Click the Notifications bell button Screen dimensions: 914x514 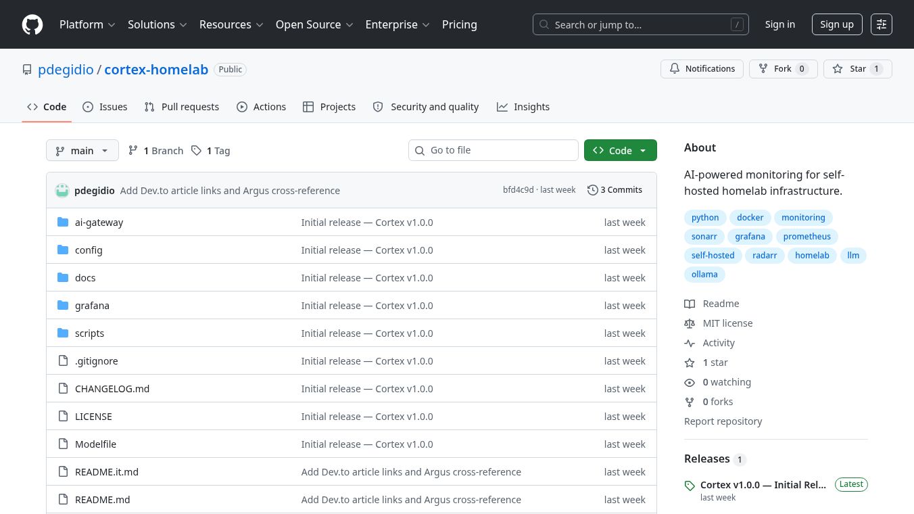coord(702,69)
